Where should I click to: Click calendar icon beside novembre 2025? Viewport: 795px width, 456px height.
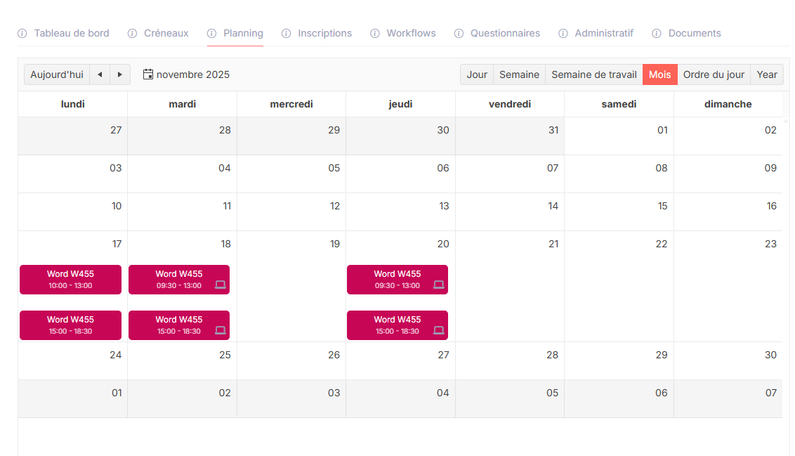tap(148, 74)
